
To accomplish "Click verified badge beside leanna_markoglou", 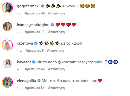I will [52, 25].
